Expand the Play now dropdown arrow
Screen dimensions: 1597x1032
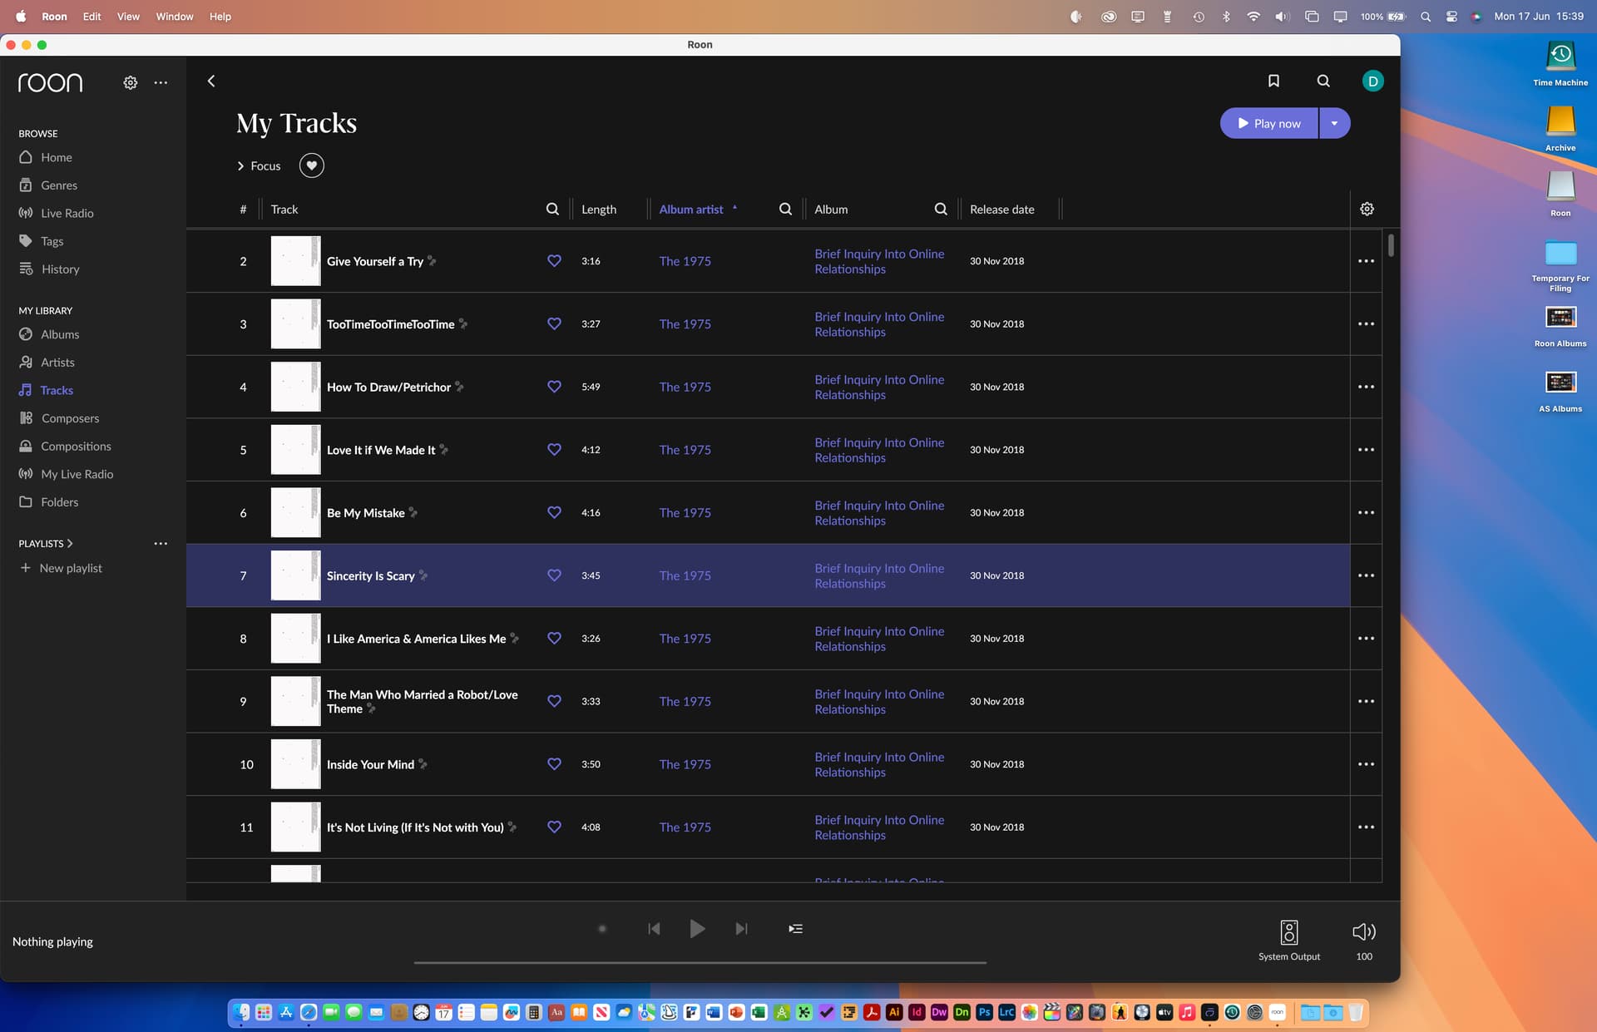click(x=1334, y=123)
